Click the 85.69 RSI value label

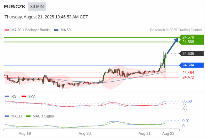pyautogui.click(x=187, y=101)
